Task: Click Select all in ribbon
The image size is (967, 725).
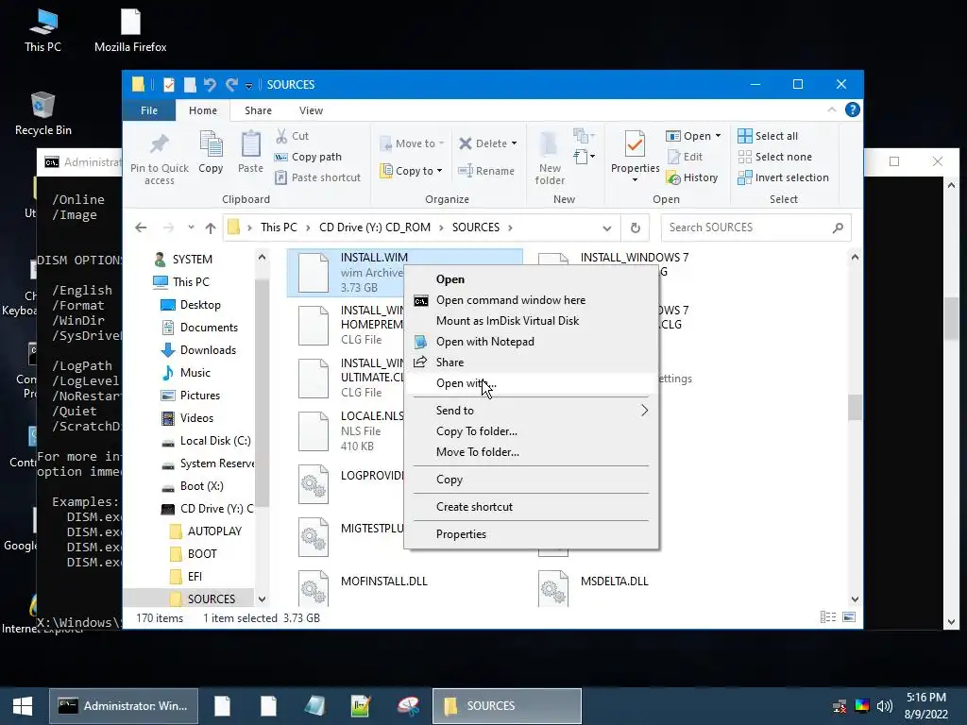Action: coord(768,136)
